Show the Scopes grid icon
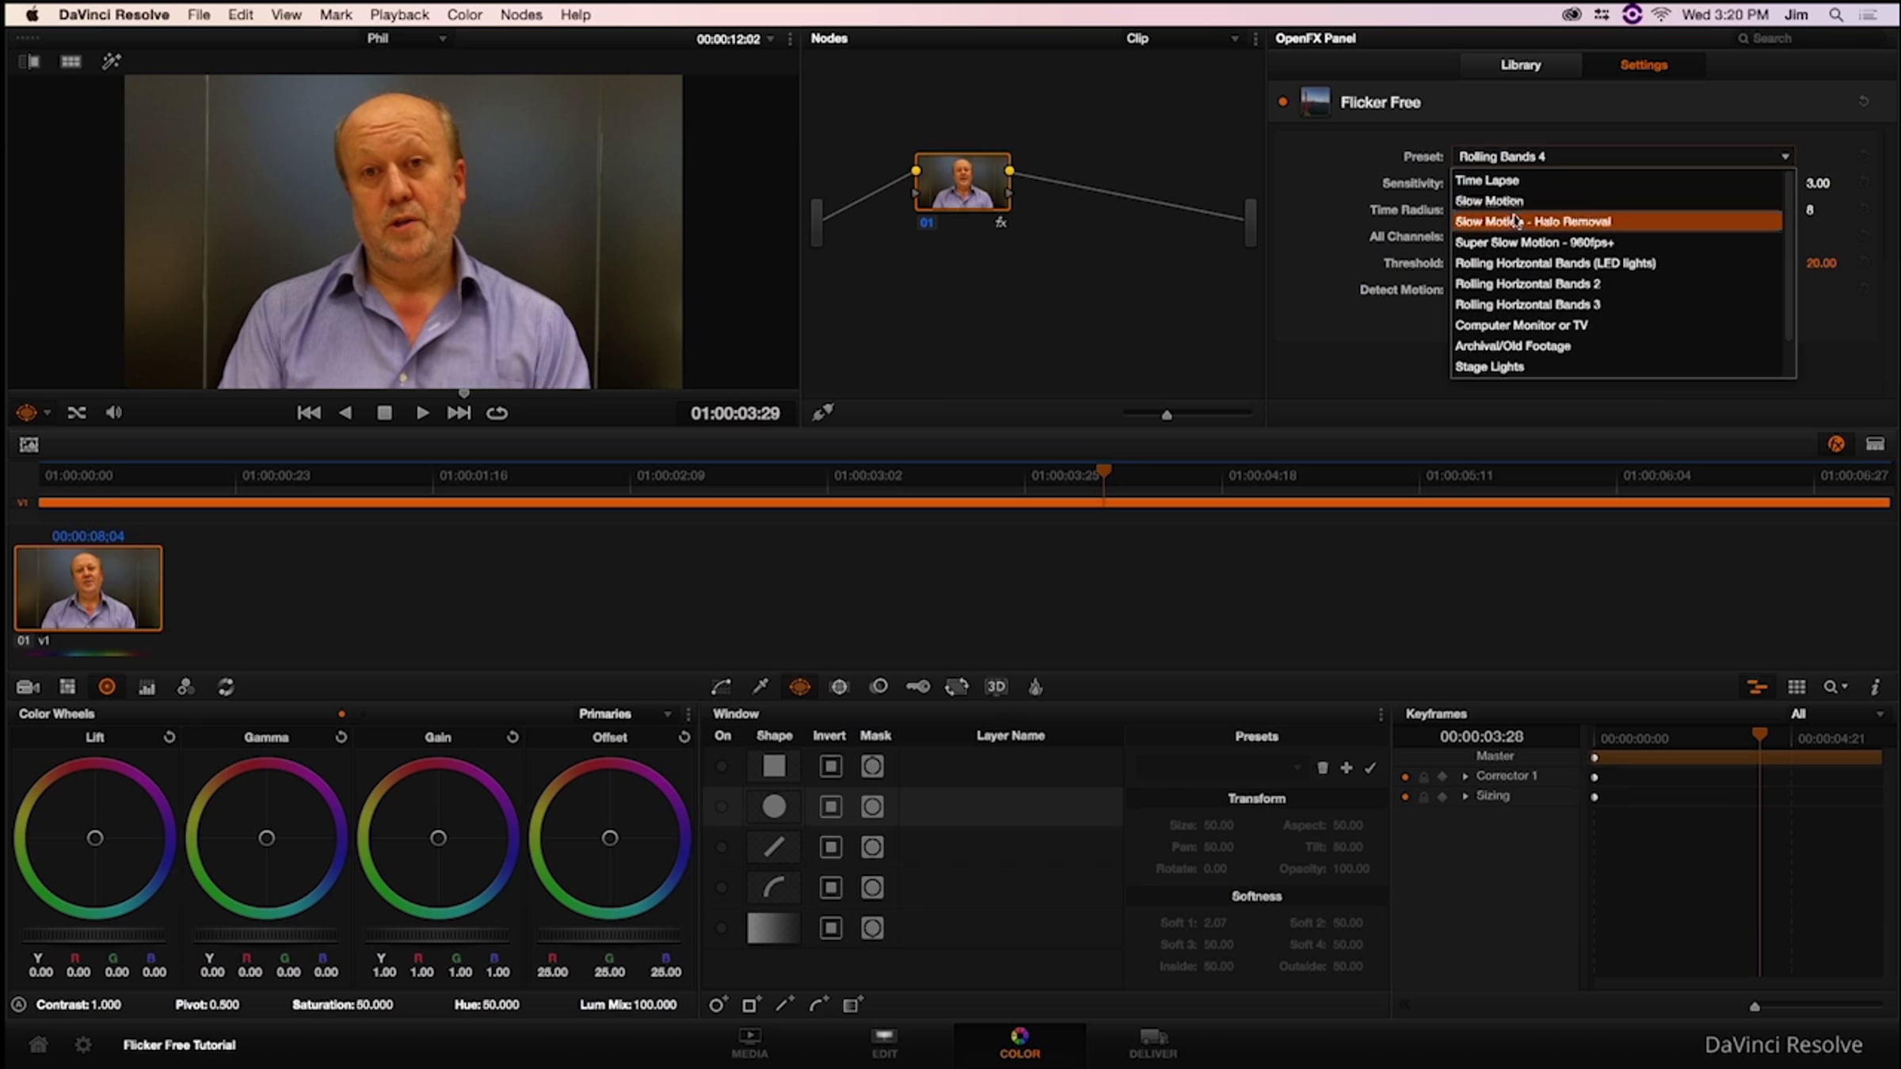This screenshot has height=1069, width=1901. tap(1796, 687)
